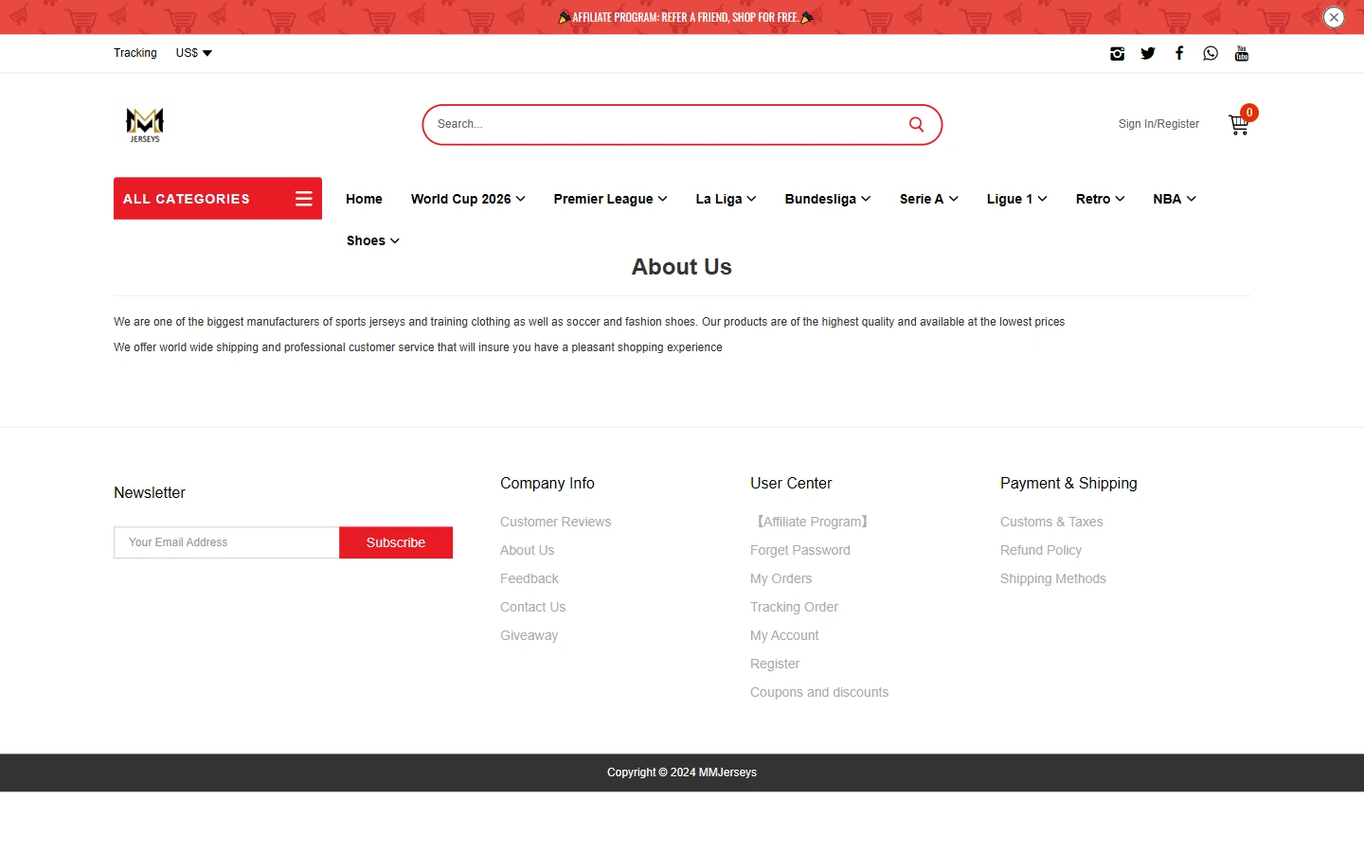This screenshot has width=1364, height=852.
Task: Focus the Your Email Address field
Action: click(x=226, y=542)
